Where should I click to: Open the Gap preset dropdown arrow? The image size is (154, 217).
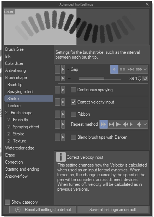[145, 69]
